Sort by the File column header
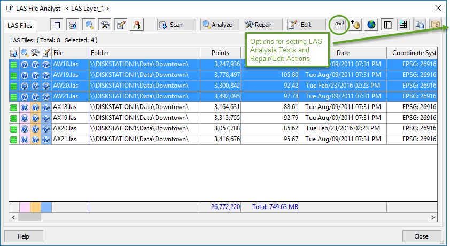Image resolution: width=450 pixels, height=246 pixels. [x=71, y=53]
